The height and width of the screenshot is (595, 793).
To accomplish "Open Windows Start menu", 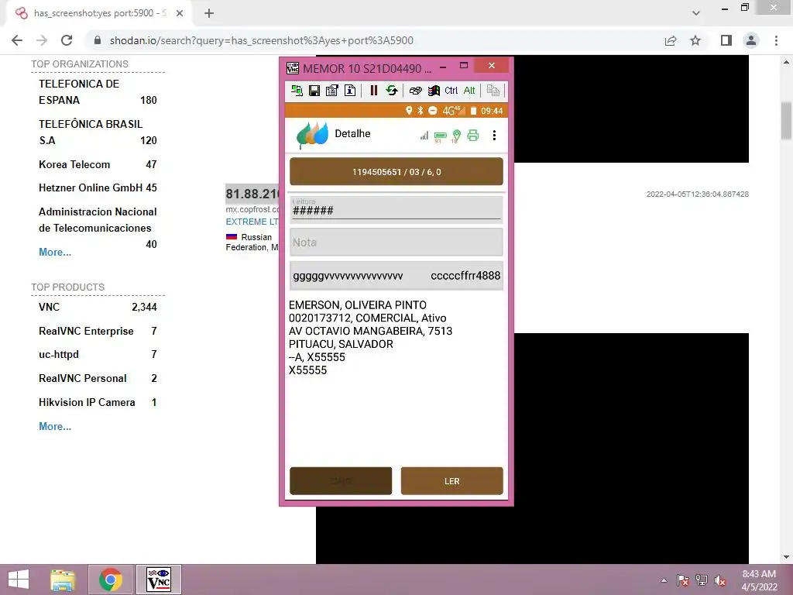I will tap(19, 580).
